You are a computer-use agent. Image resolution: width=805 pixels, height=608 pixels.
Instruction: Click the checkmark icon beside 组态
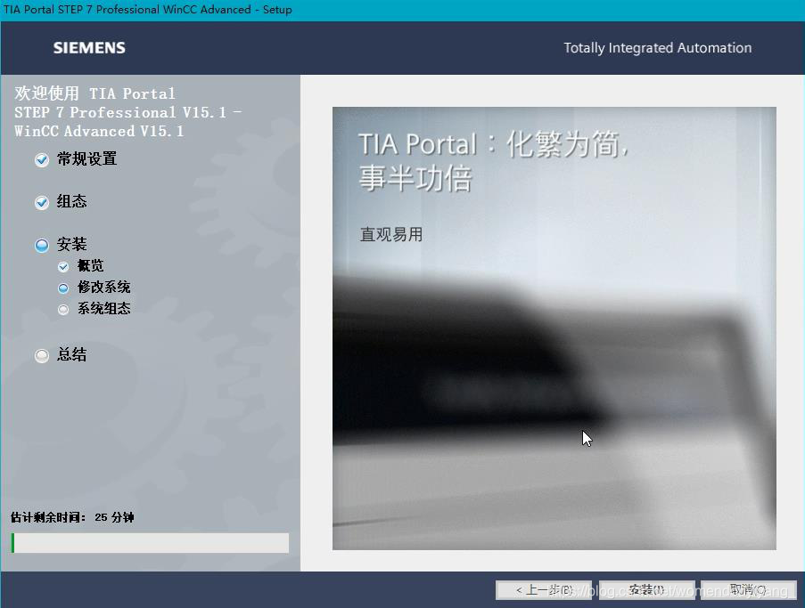click(42, 202)
